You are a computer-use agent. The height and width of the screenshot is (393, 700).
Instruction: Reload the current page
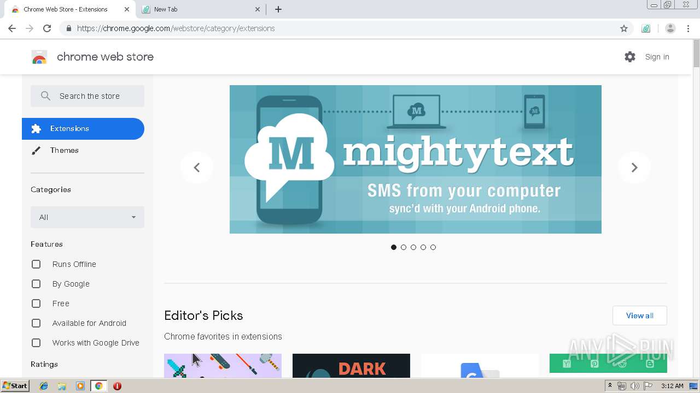point(47,28)
